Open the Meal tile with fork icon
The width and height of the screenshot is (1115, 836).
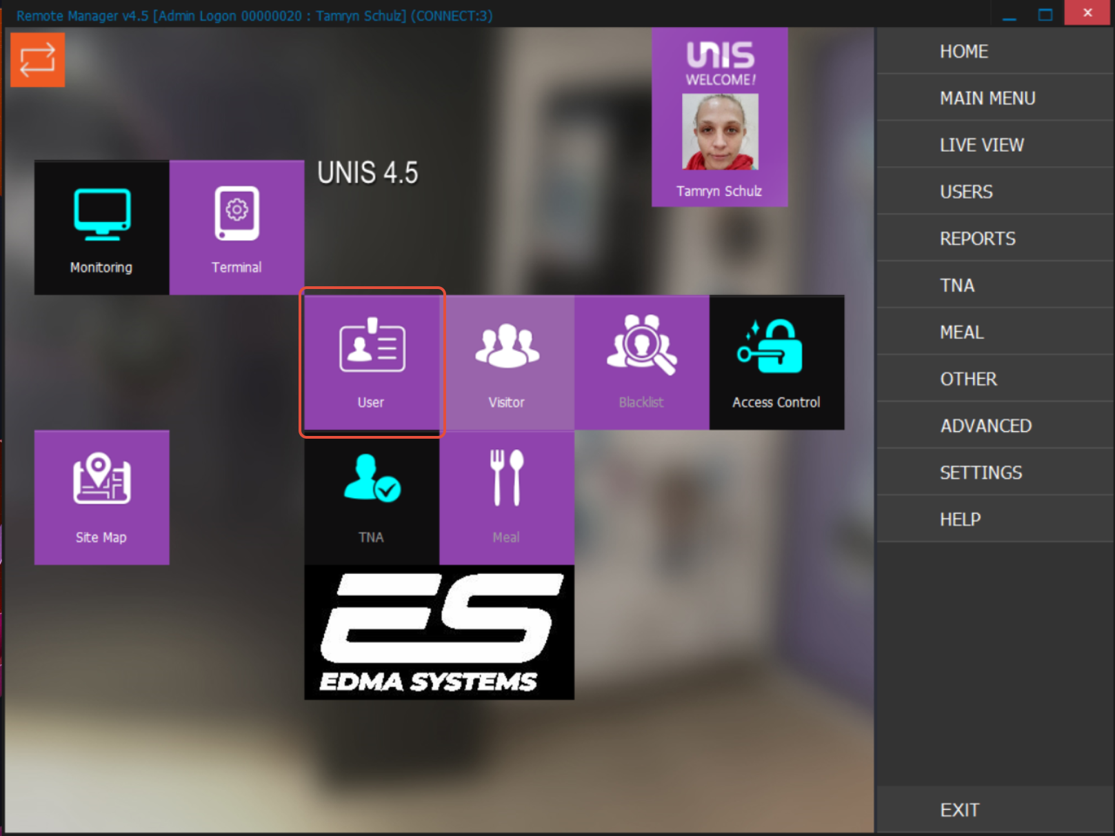pos(507,498)
